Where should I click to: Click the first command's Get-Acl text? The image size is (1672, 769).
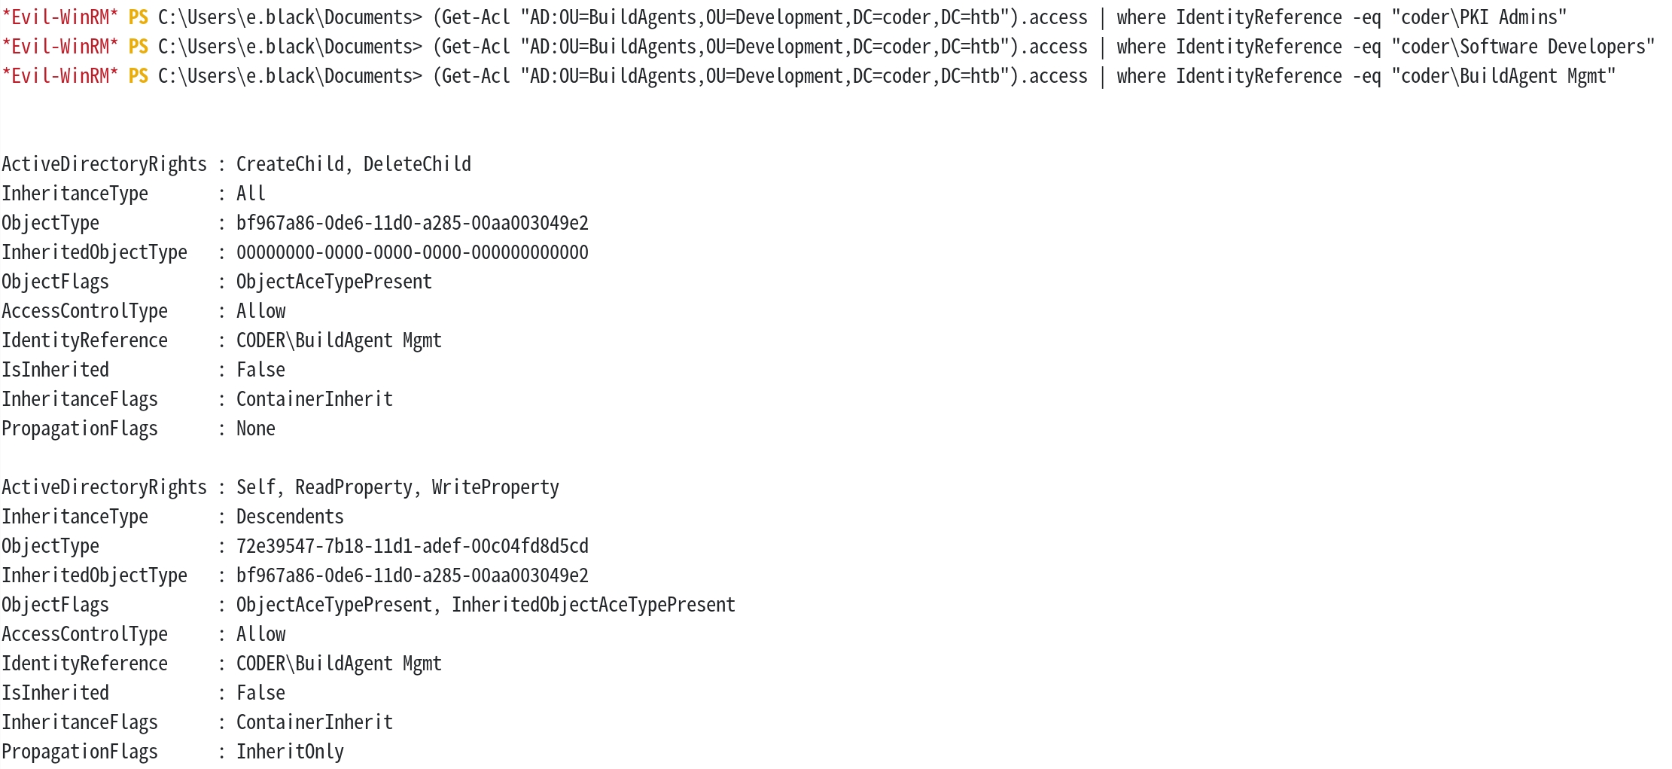tap(476, 17)
